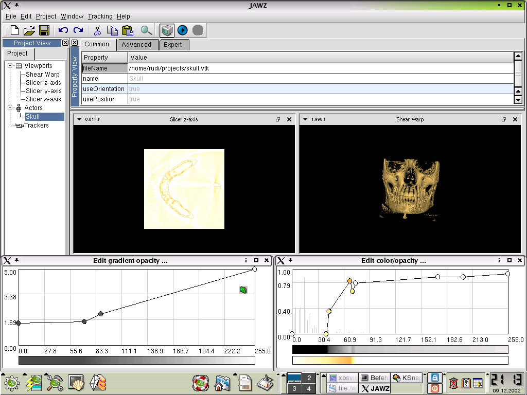Toggle the 3D cube view button
This screenshot has height=395, width=527.
click(166, 30)
